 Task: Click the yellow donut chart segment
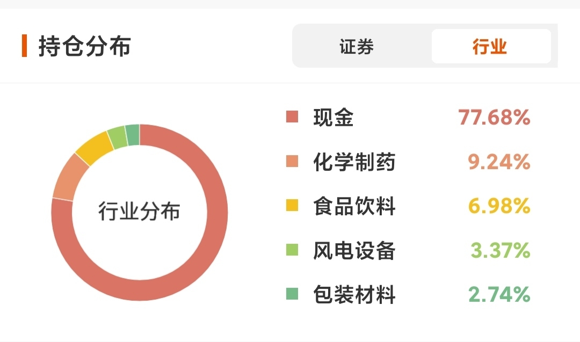click(x=95, y=149)
